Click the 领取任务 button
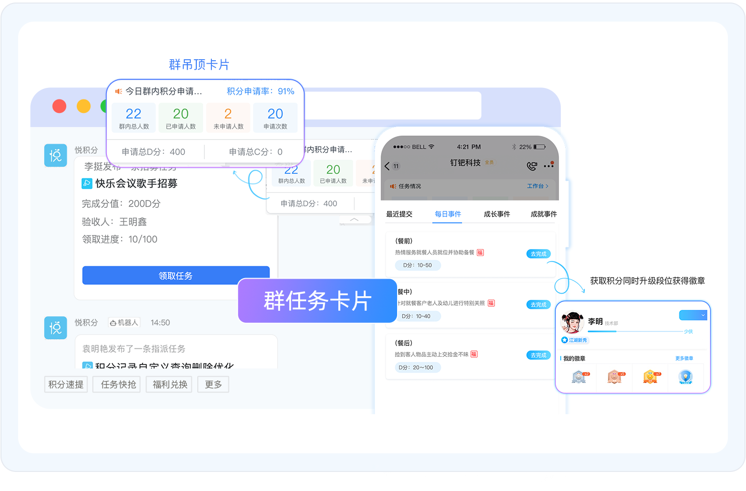This screenshot has height=491, width=746. [176, 275]
